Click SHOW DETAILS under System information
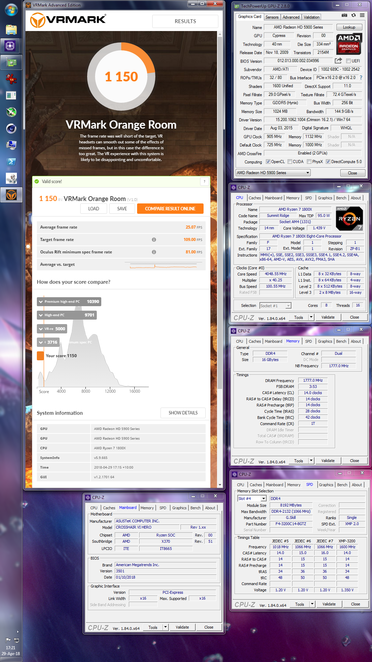This screenshot has height=662, width=372. tap(183, 413)
